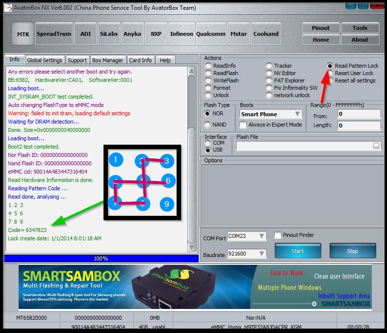Switch to the Info tab
The height and width of the screenshot is (333, 387).
pyautogui.click(x=14, y=59)
